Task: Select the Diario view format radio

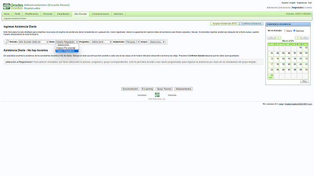Action: (285, 30)
